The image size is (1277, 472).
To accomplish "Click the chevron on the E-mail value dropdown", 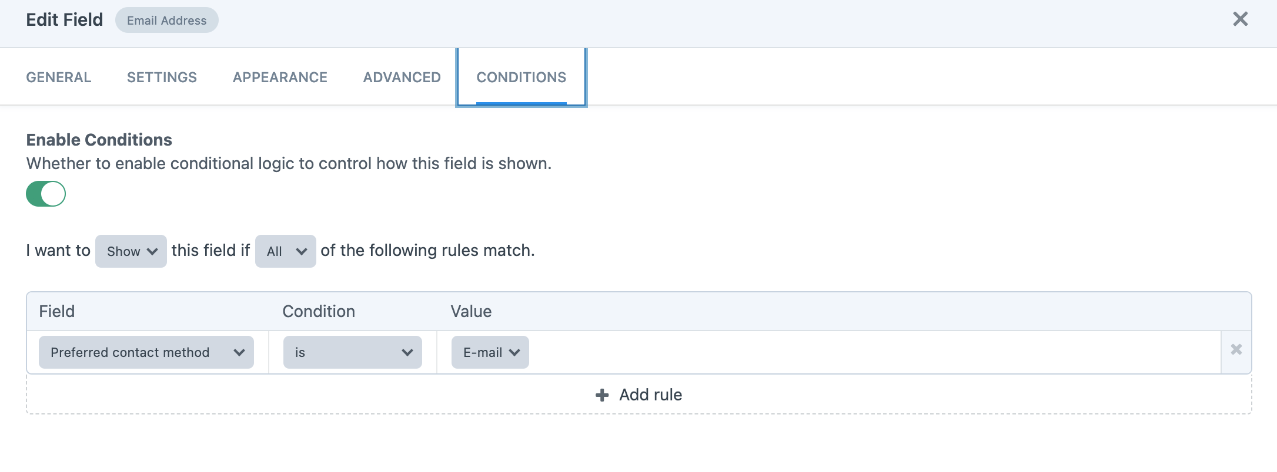I will click(514, 352).
